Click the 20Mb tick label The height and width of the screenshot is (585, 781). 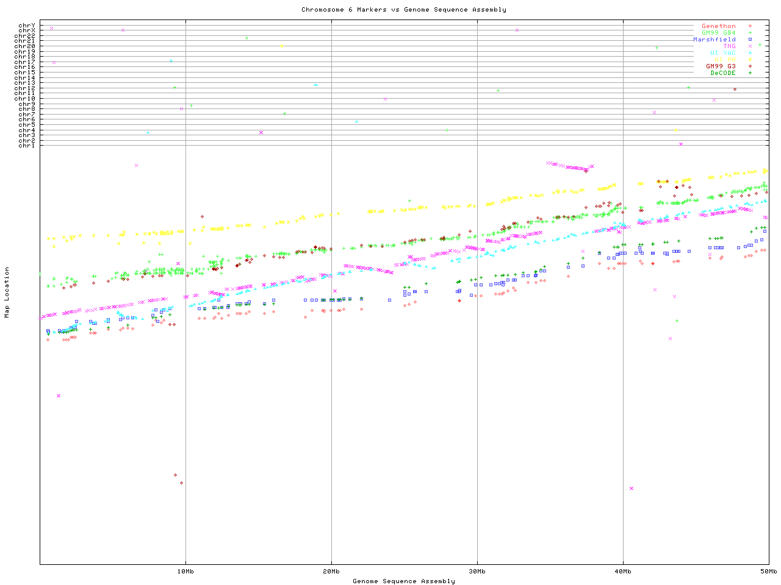pos(331,571)
